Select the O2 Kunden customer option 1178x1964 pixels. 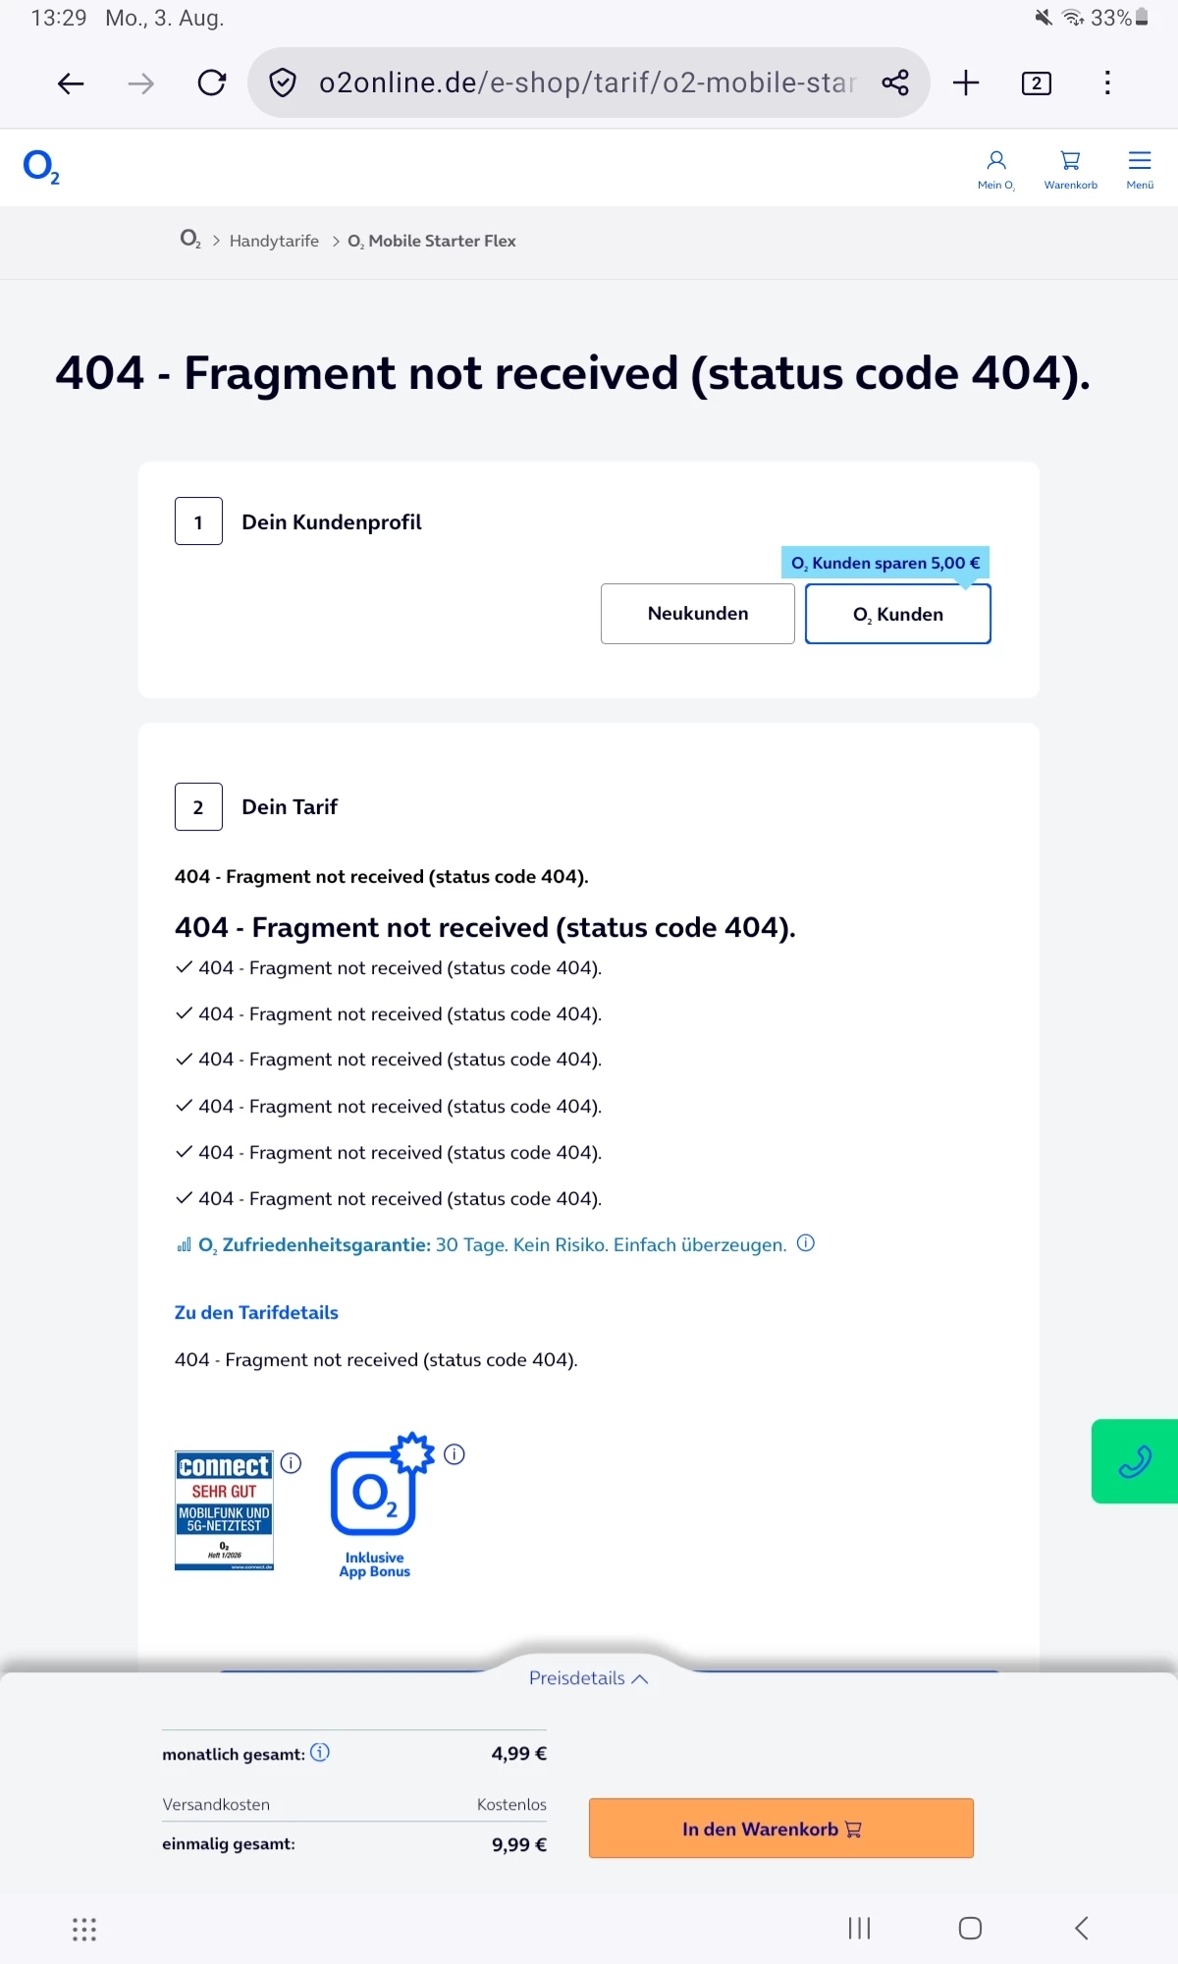898,614
